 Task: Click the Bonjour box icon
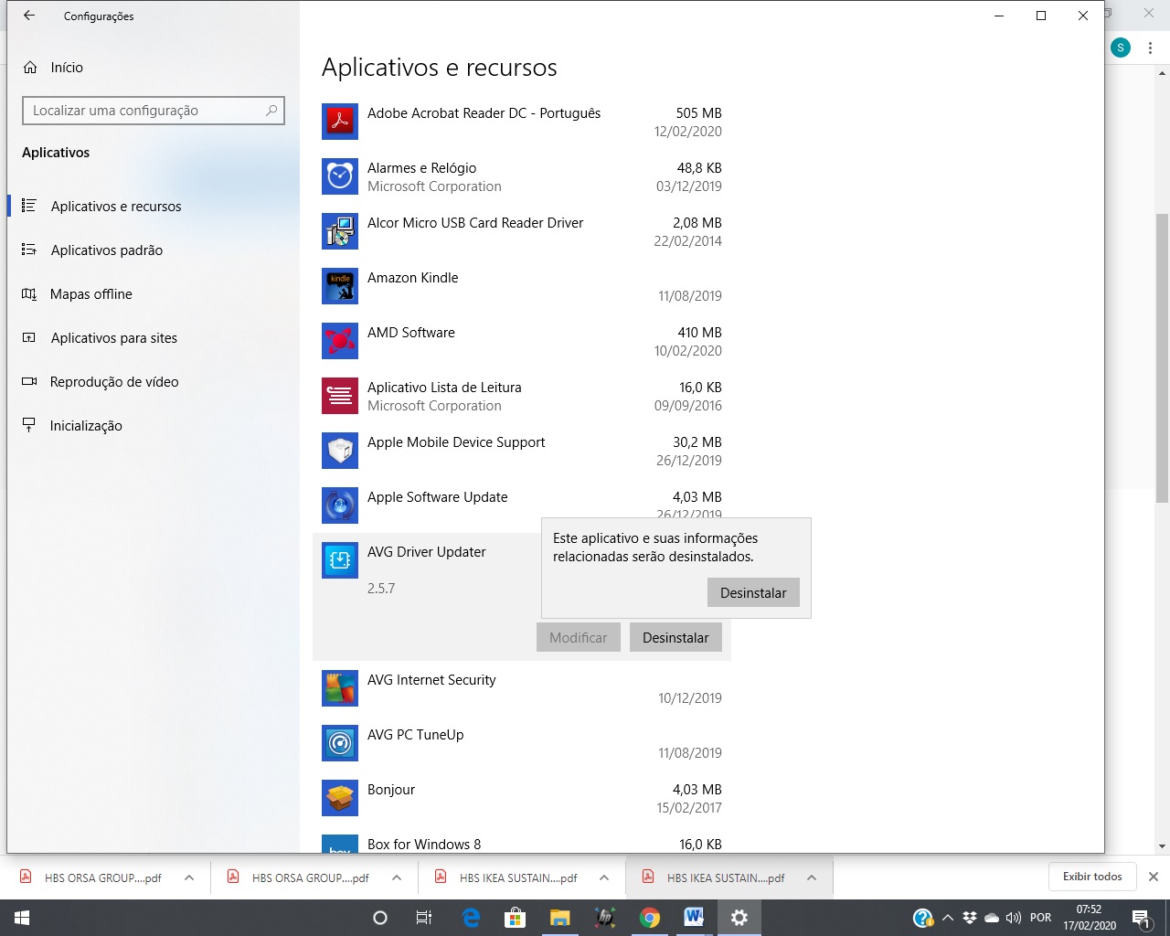point(340,798)
